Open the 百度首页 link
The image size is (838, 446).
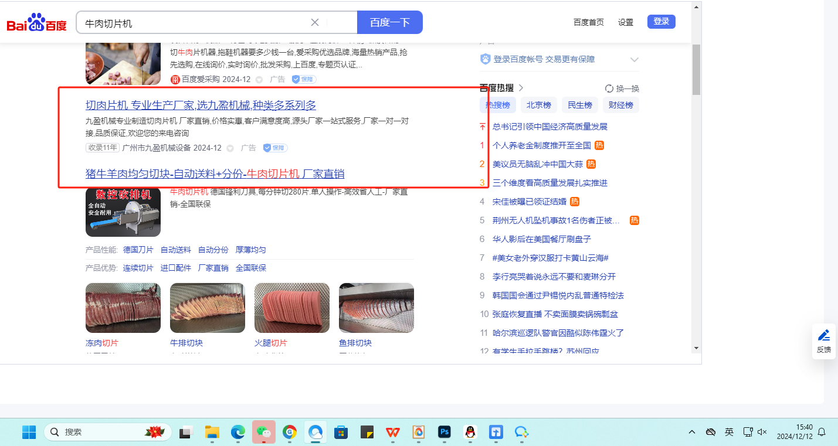pos(589,22)
